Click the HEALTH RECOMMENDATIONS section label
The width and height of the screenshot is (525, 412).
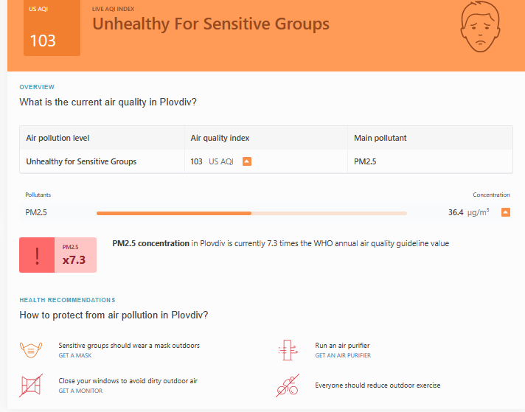pos(67,300)
